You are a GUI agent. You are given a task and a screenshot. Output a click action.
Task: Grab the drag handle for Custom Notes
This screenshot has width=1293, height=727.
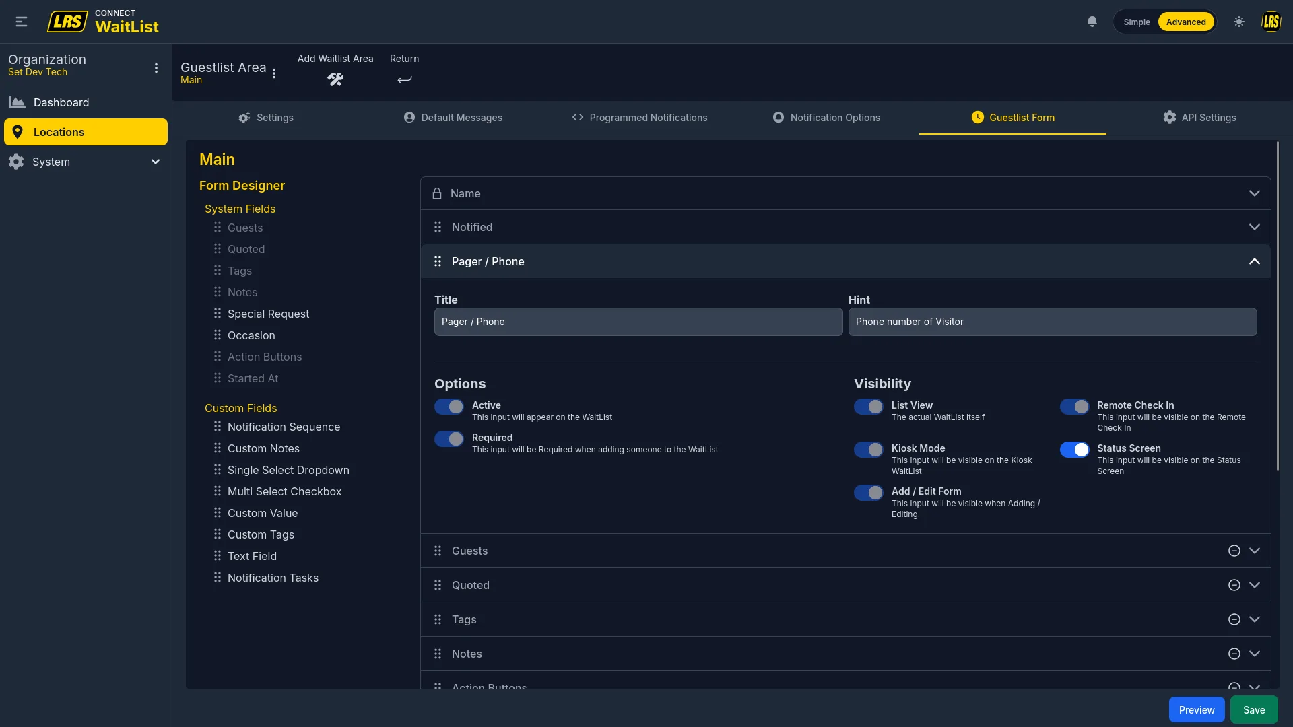218,448
